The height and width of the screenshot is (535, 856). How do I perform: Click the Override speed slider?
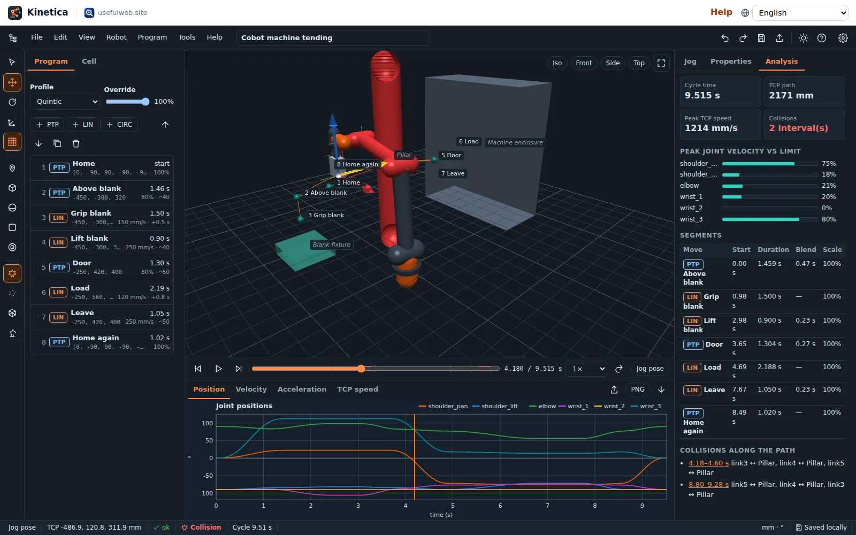[127, 102]
